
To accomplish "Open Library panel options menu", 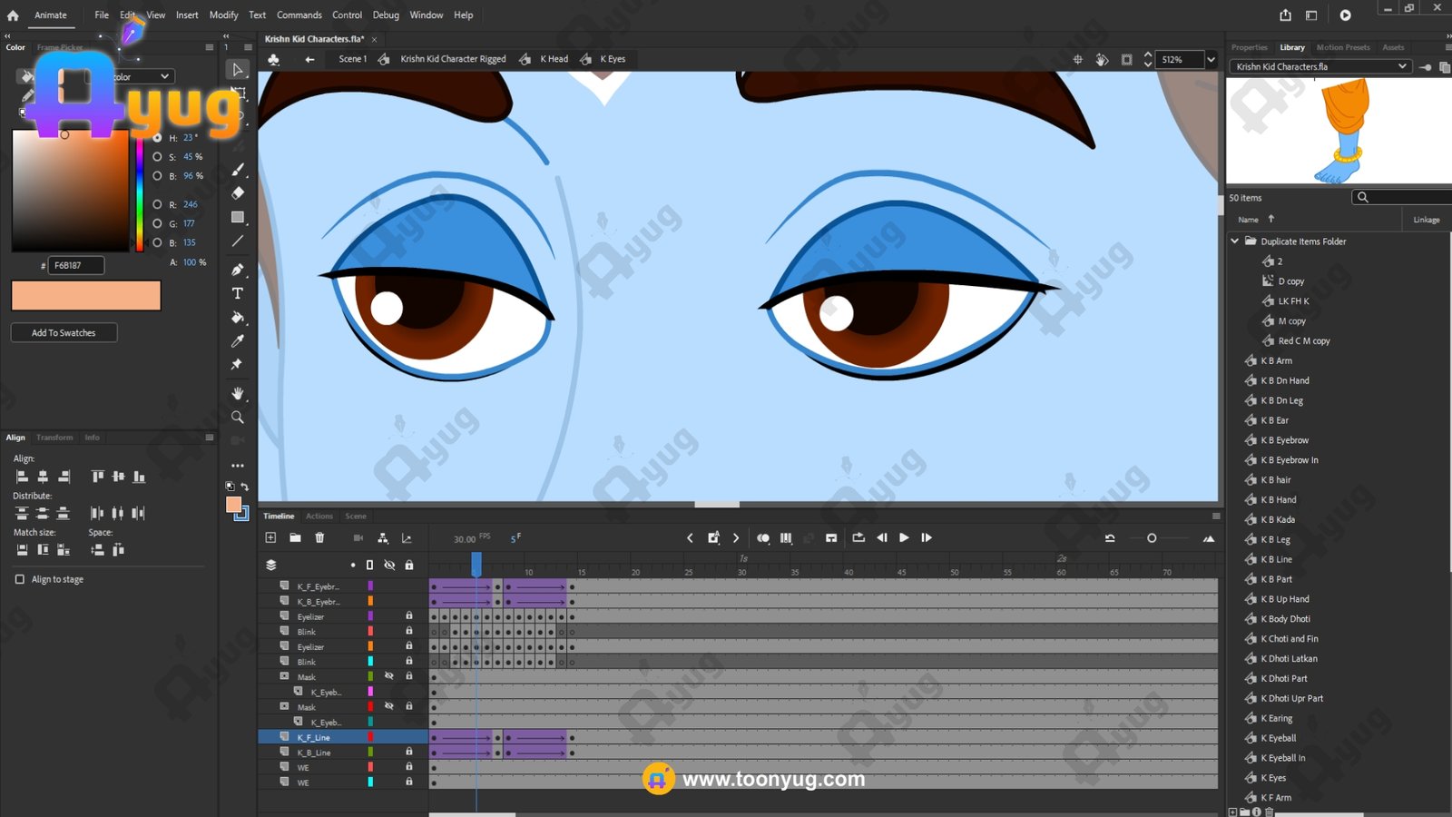I will [x=1447, y=47].
